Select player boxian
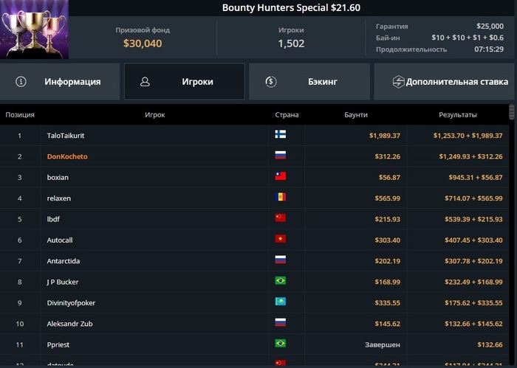The width and height of the screenshot is (517, 368). pos(58,178)
